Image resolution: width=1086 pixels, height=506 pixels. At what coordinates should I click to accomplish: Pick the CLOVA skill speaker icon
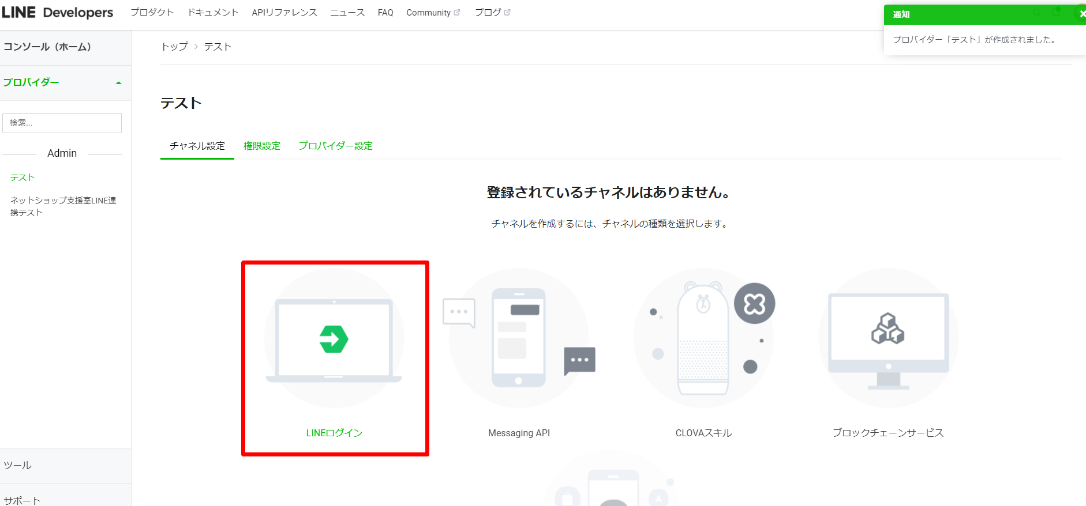704,338
